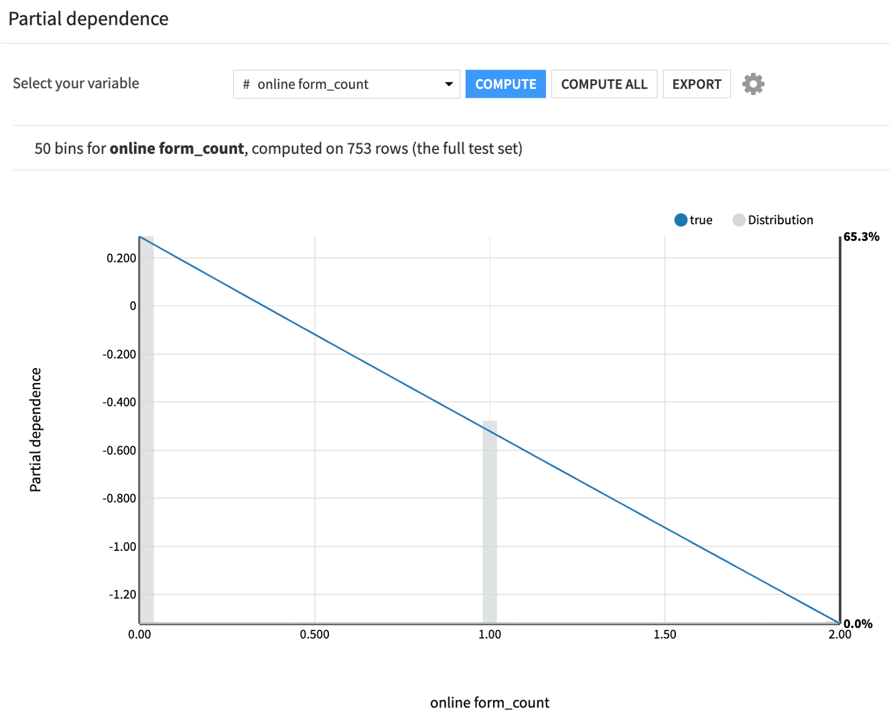The width and height of the screenshot is (891, 723).
Task: Click the blue 'true' legend dot
Action: 681,220
